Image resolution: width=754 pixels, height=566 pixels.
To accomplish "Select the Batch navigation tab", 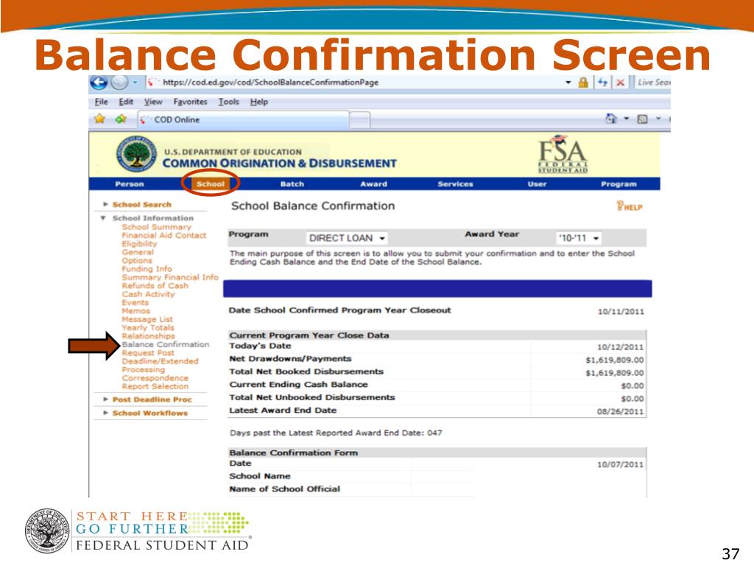I will tap(292, 184).
